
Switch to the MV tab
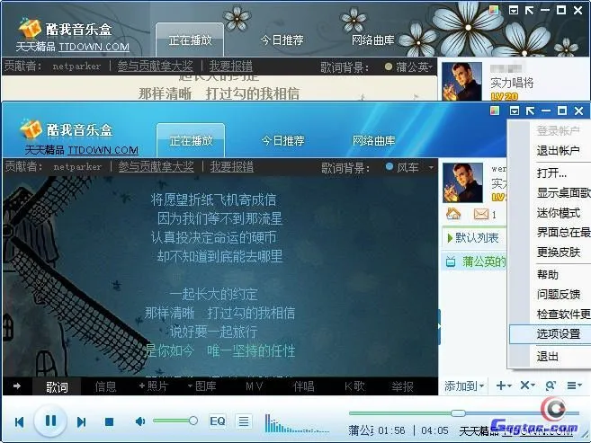click(254, 386)
